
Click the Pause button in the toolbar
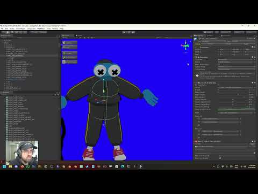tap(128, 32)
